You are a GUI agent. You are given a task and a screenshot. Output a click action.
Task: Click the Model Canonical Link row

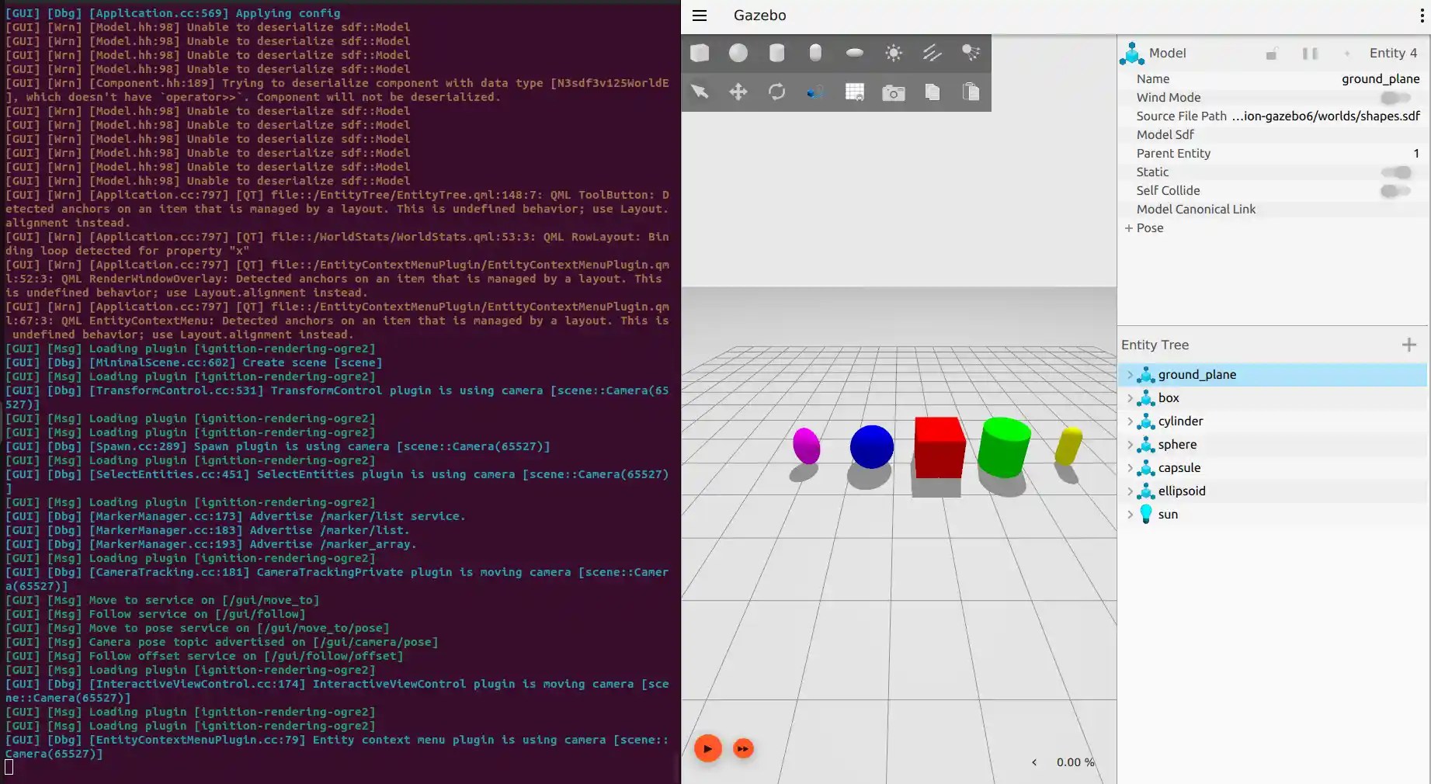[1273, 210]
